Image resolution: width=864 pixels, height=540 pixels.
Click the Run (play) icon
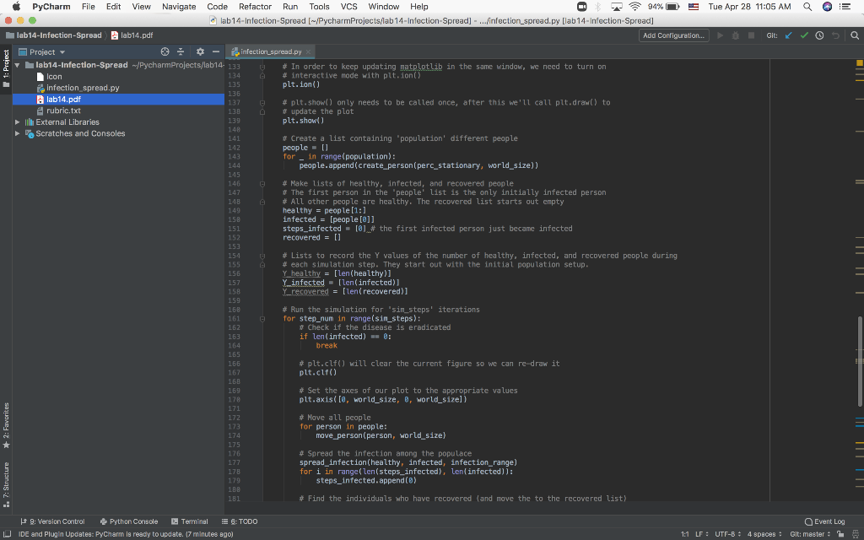720,35
